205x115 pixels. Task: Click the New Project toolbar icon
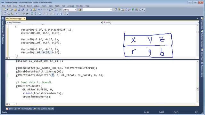(5, 10)
